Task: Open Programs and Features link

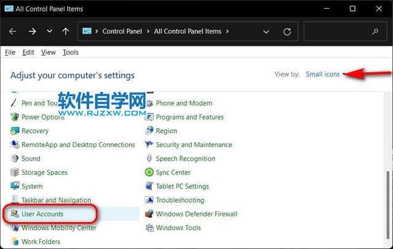Action: [x=190, y=117]
